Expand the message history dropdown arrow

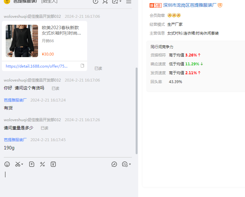pyautogui.click(x=130, y=164)
